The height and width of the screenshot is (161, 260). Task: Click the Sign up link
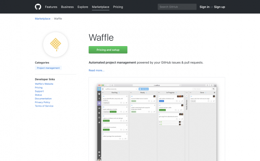click(x=219, y=7)
